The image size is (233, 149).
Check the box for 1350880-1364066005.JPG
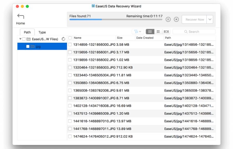pyautogui.click(x=70, y=83)
